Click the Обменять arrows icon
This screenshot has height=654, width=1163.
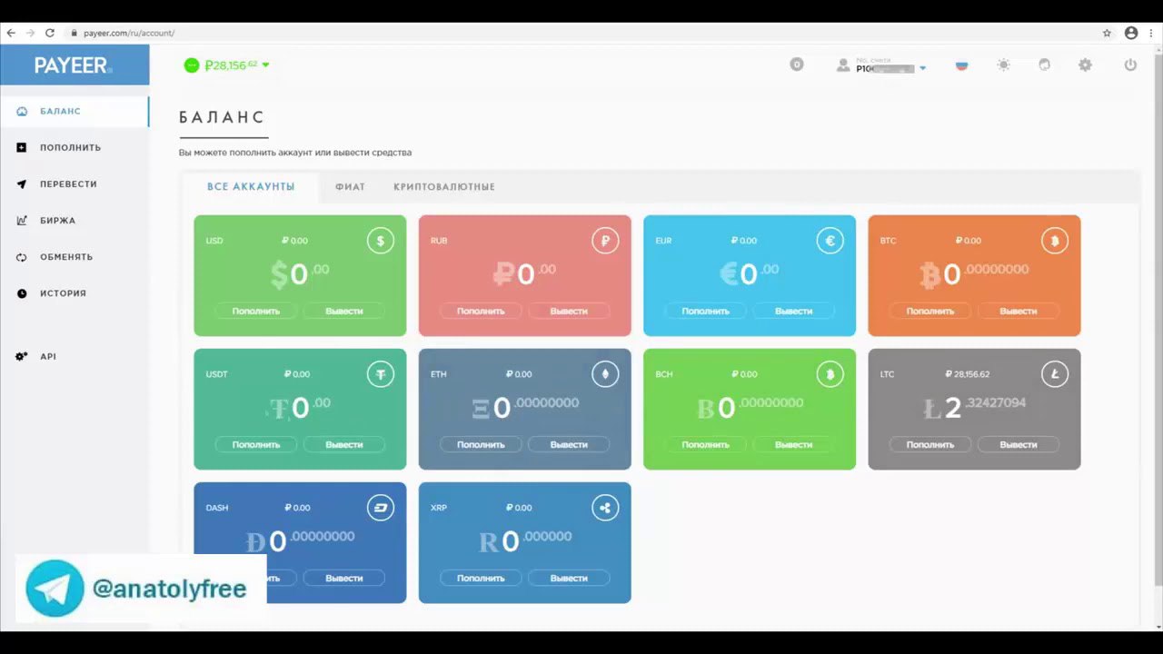click(22, 257)
